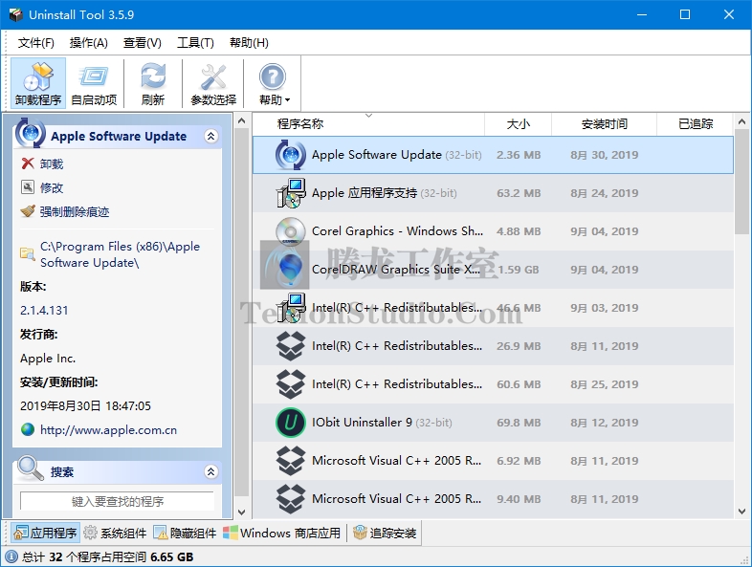Screen dimensions: 752x567
Task: Click the IObit Uninstaller 9 green U icon
Action: (x=290, y=423)
